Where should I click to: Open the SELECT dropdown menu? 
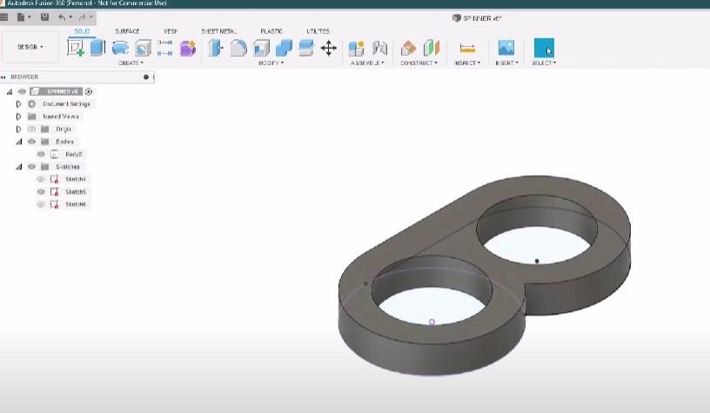544,63
